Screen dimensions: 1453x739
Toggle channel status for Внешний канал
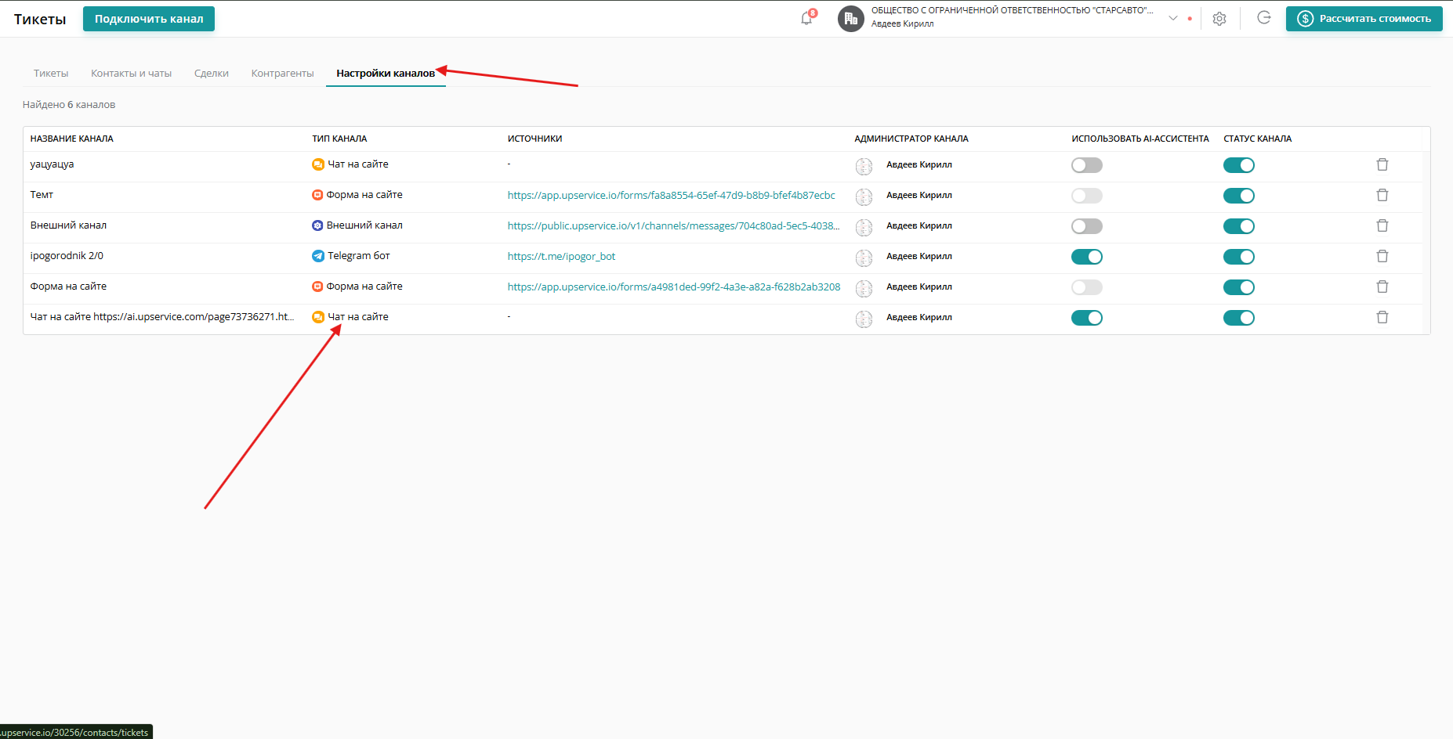(1239, 226)
